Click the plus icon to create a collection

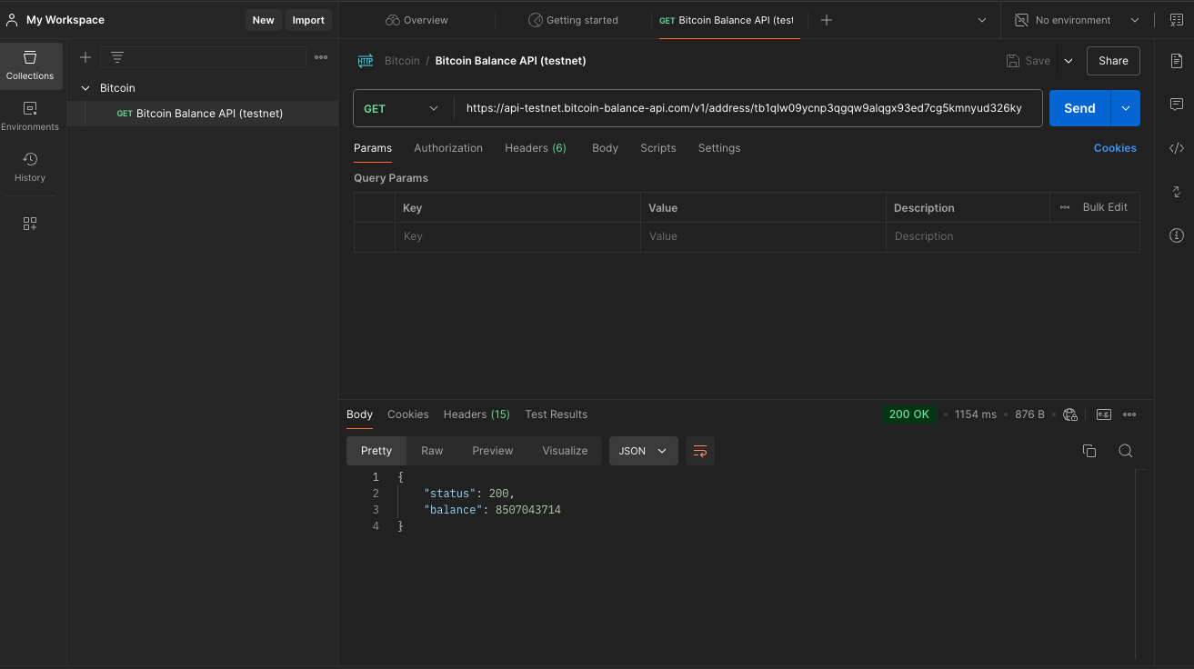tap(85, 57)
